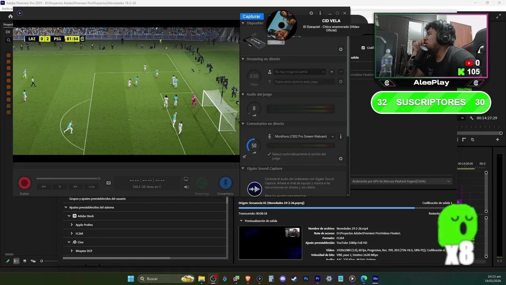Open microphone info icon beside C922 dropdown

(x=341, y=136)
